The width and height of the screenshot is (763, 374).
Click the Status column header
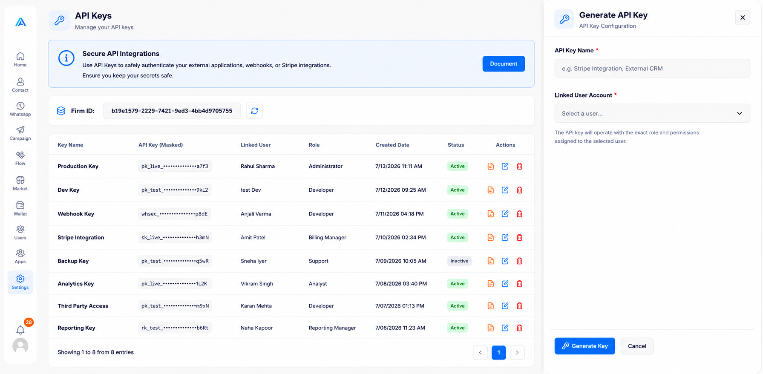pos(455,145)
